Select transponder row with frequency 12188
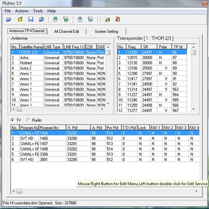Viewport: 209px width, 209px height. coord(152,68)
